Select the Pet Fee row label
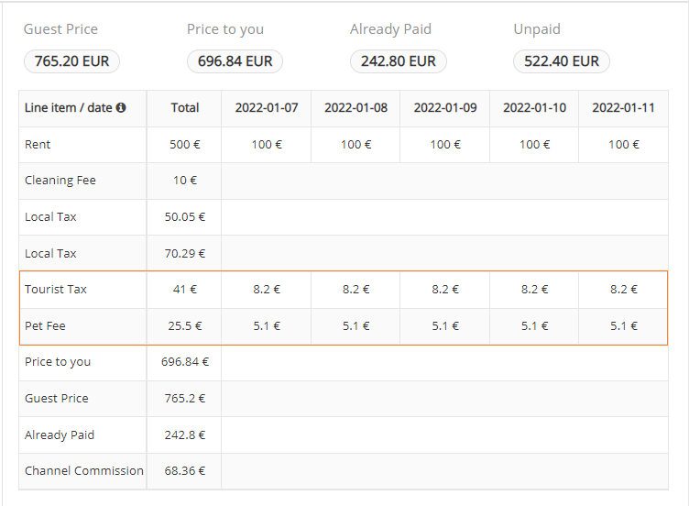This screenshot has height=506, width=689. pos(45,325)
